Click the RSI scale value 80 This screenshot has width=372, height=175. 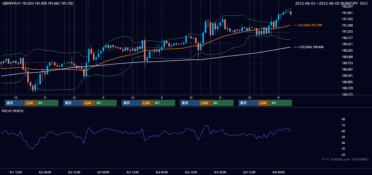pyautogui.click(x=343, y=119)
